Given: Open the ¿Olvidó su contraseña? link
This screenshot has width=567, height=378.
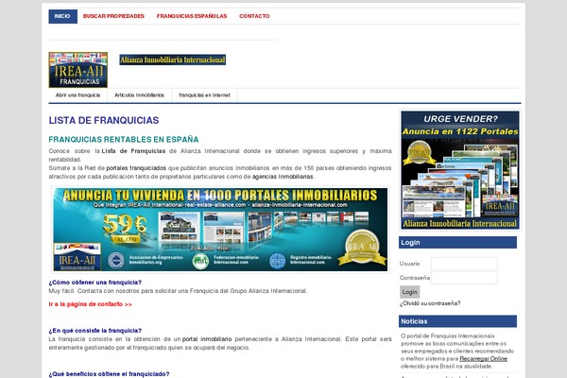Looking at the screenshot, I should pyautogui.click(x=430, y=303).
